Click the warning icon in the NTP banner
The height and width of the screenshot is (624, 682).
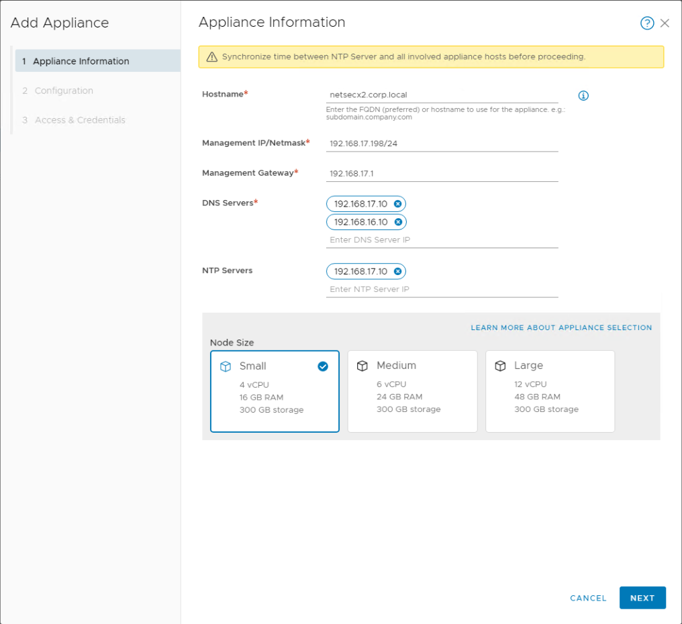tap(211, 56)
